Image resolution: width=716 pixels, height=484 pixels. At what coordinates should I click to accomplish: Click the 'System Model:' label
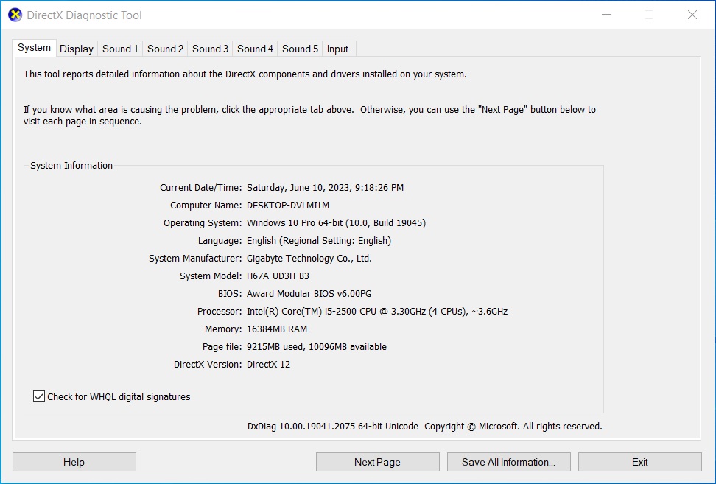pyautogui.click(x=211, y=276)
